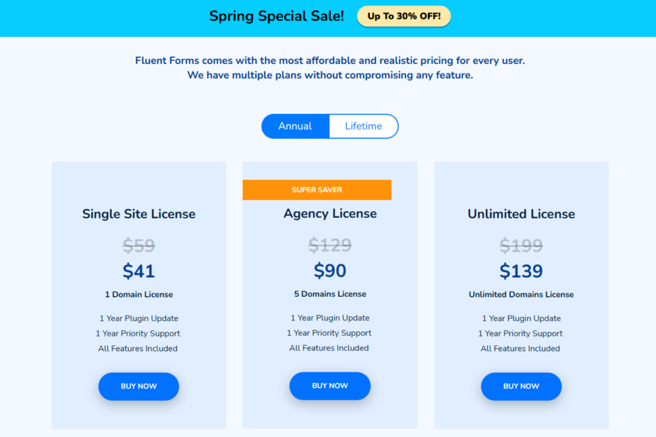This screenshot has width=656, height=437.
Task: Click the crossed-out $59 price
Action: pyautogui.click(x=139, y=246)
